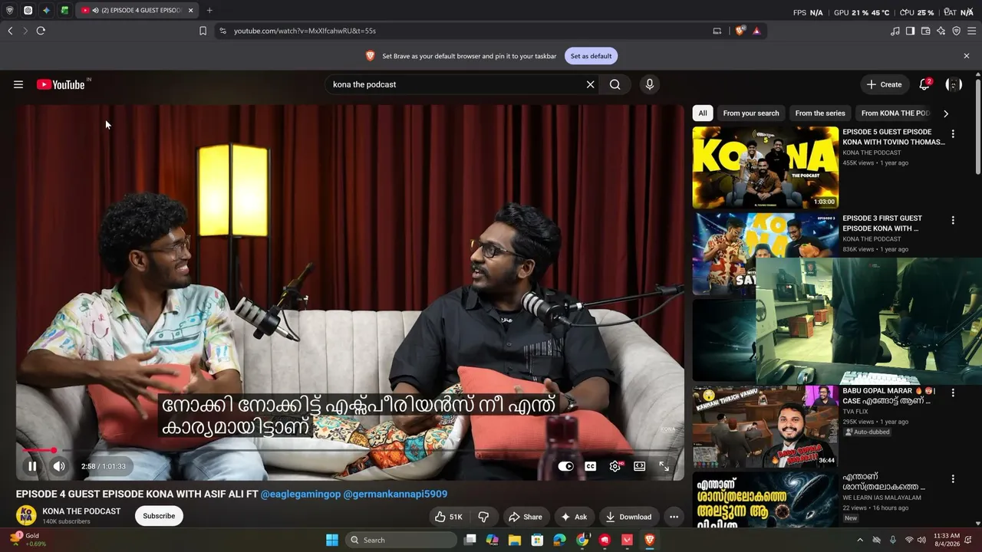Open the Episode 5 Tovino Thomas thumbnail
The height and width of the screenshot is (552, 982).
[x=766, y=167]
